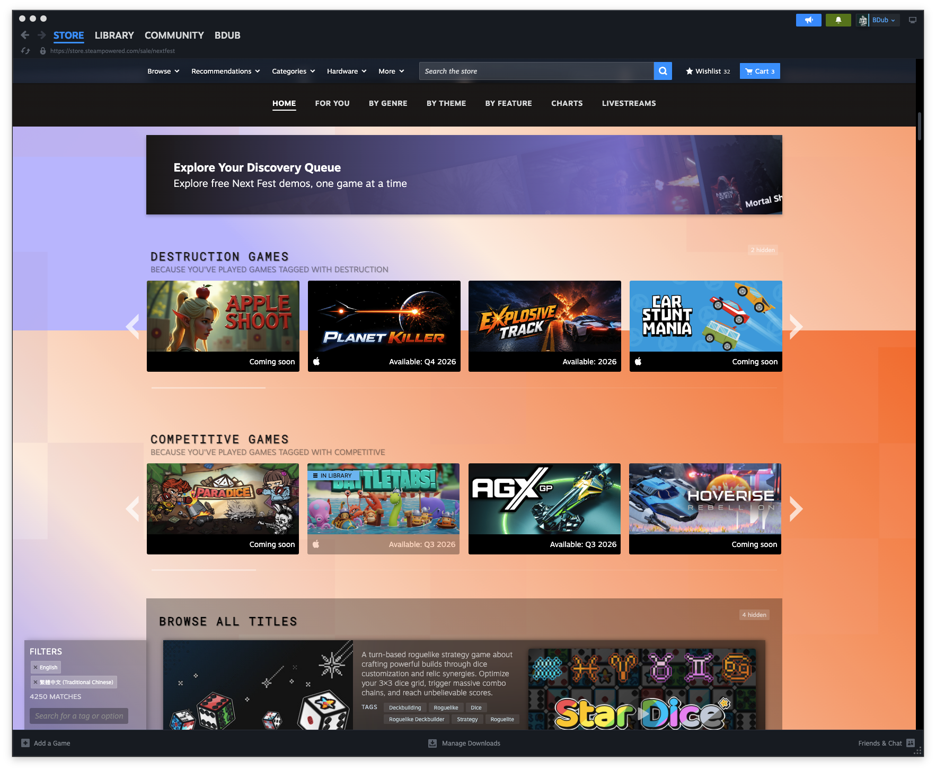Switch to the LIBRARY tab
936x771 pixels.
click(x=114, y=35)
